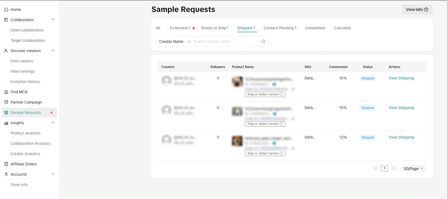This screenshot has width=447, height=199.
Task: Click the search magnifier icon
Action: click(x=263, y=41)
